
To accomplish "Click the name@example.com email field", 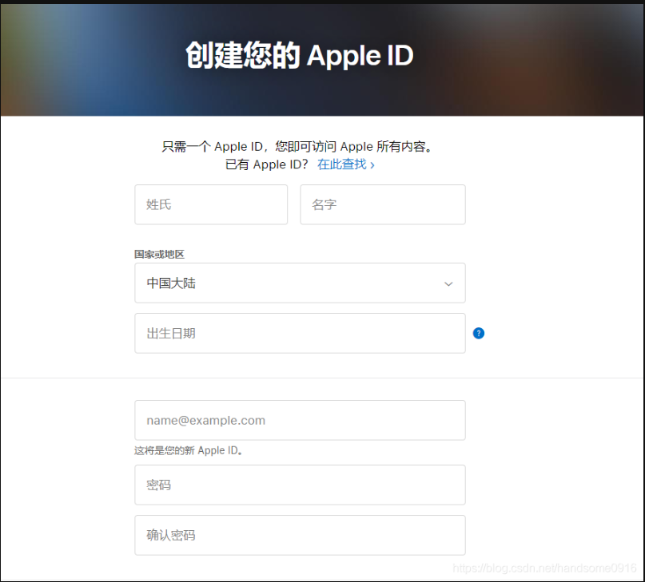I will pos(300,421).
